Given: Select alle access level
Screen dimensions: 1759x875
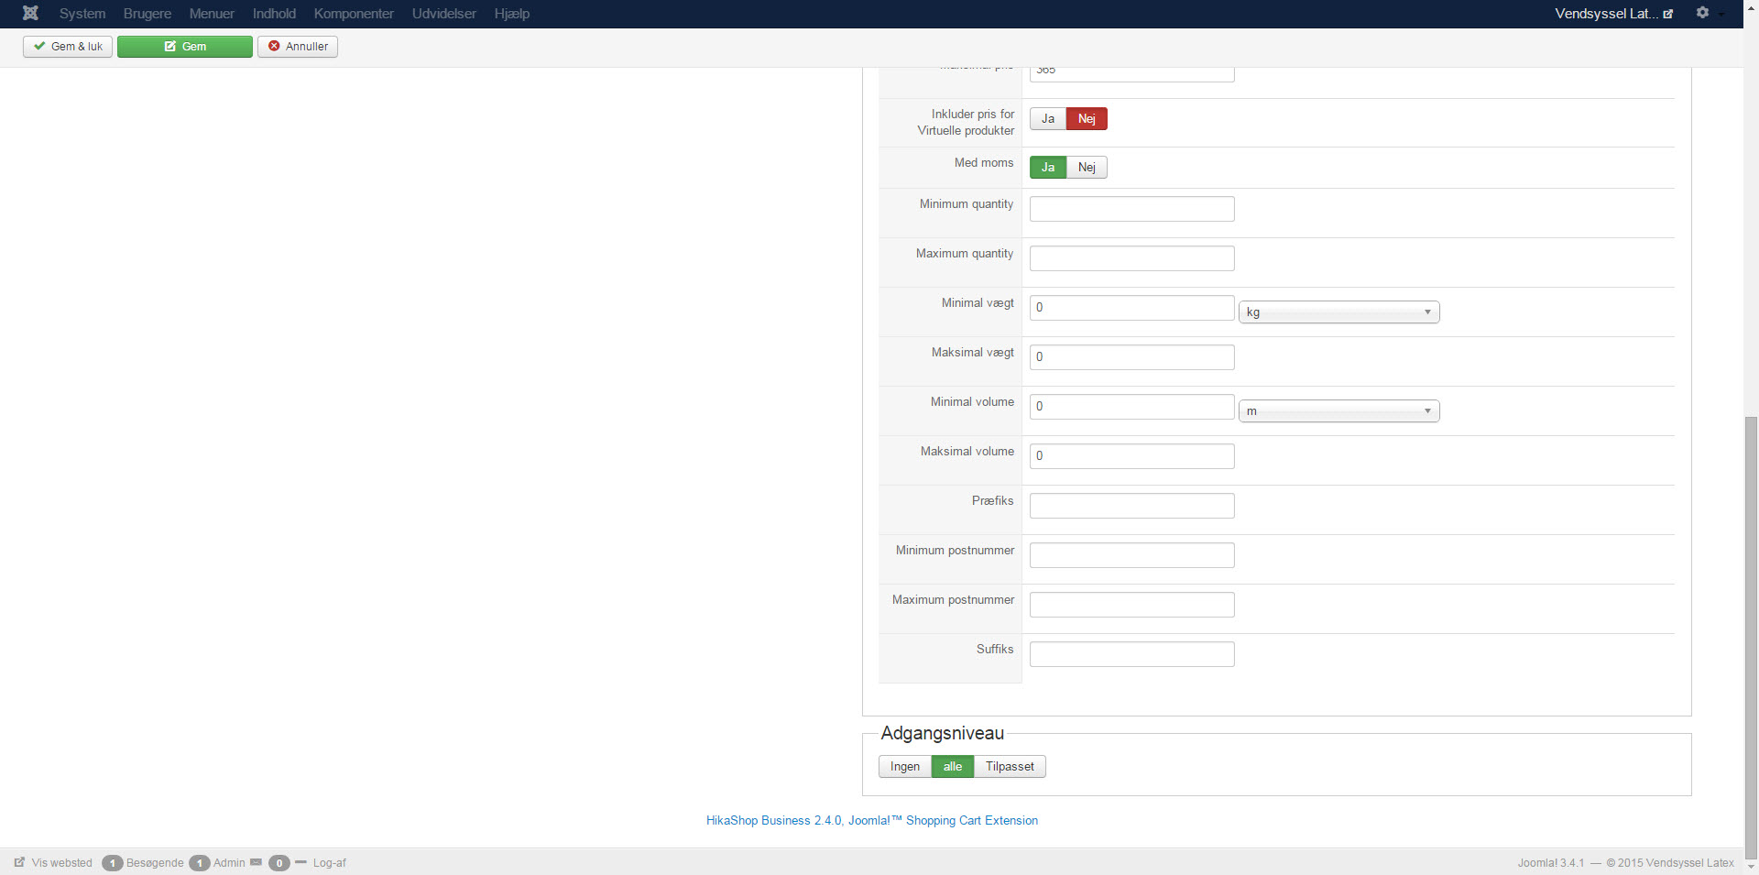Looking at the screenshot, I should [x=953, y=767].
